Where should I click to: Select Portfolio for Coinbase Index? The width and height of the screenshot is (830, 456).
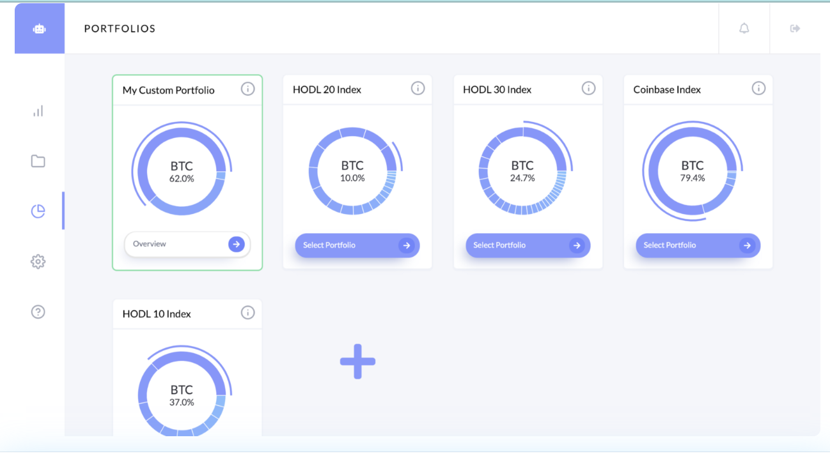[x=698, y=245]
